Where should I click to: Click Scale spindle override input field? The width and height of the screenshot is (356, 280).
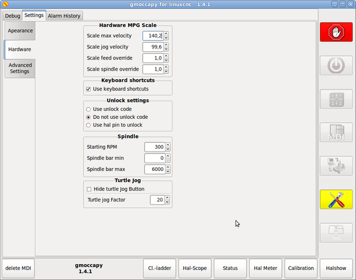[x=153, y=69]
